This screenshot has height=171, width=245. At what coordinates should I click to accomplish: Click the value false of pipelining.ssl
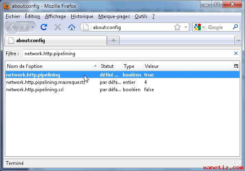149,90
